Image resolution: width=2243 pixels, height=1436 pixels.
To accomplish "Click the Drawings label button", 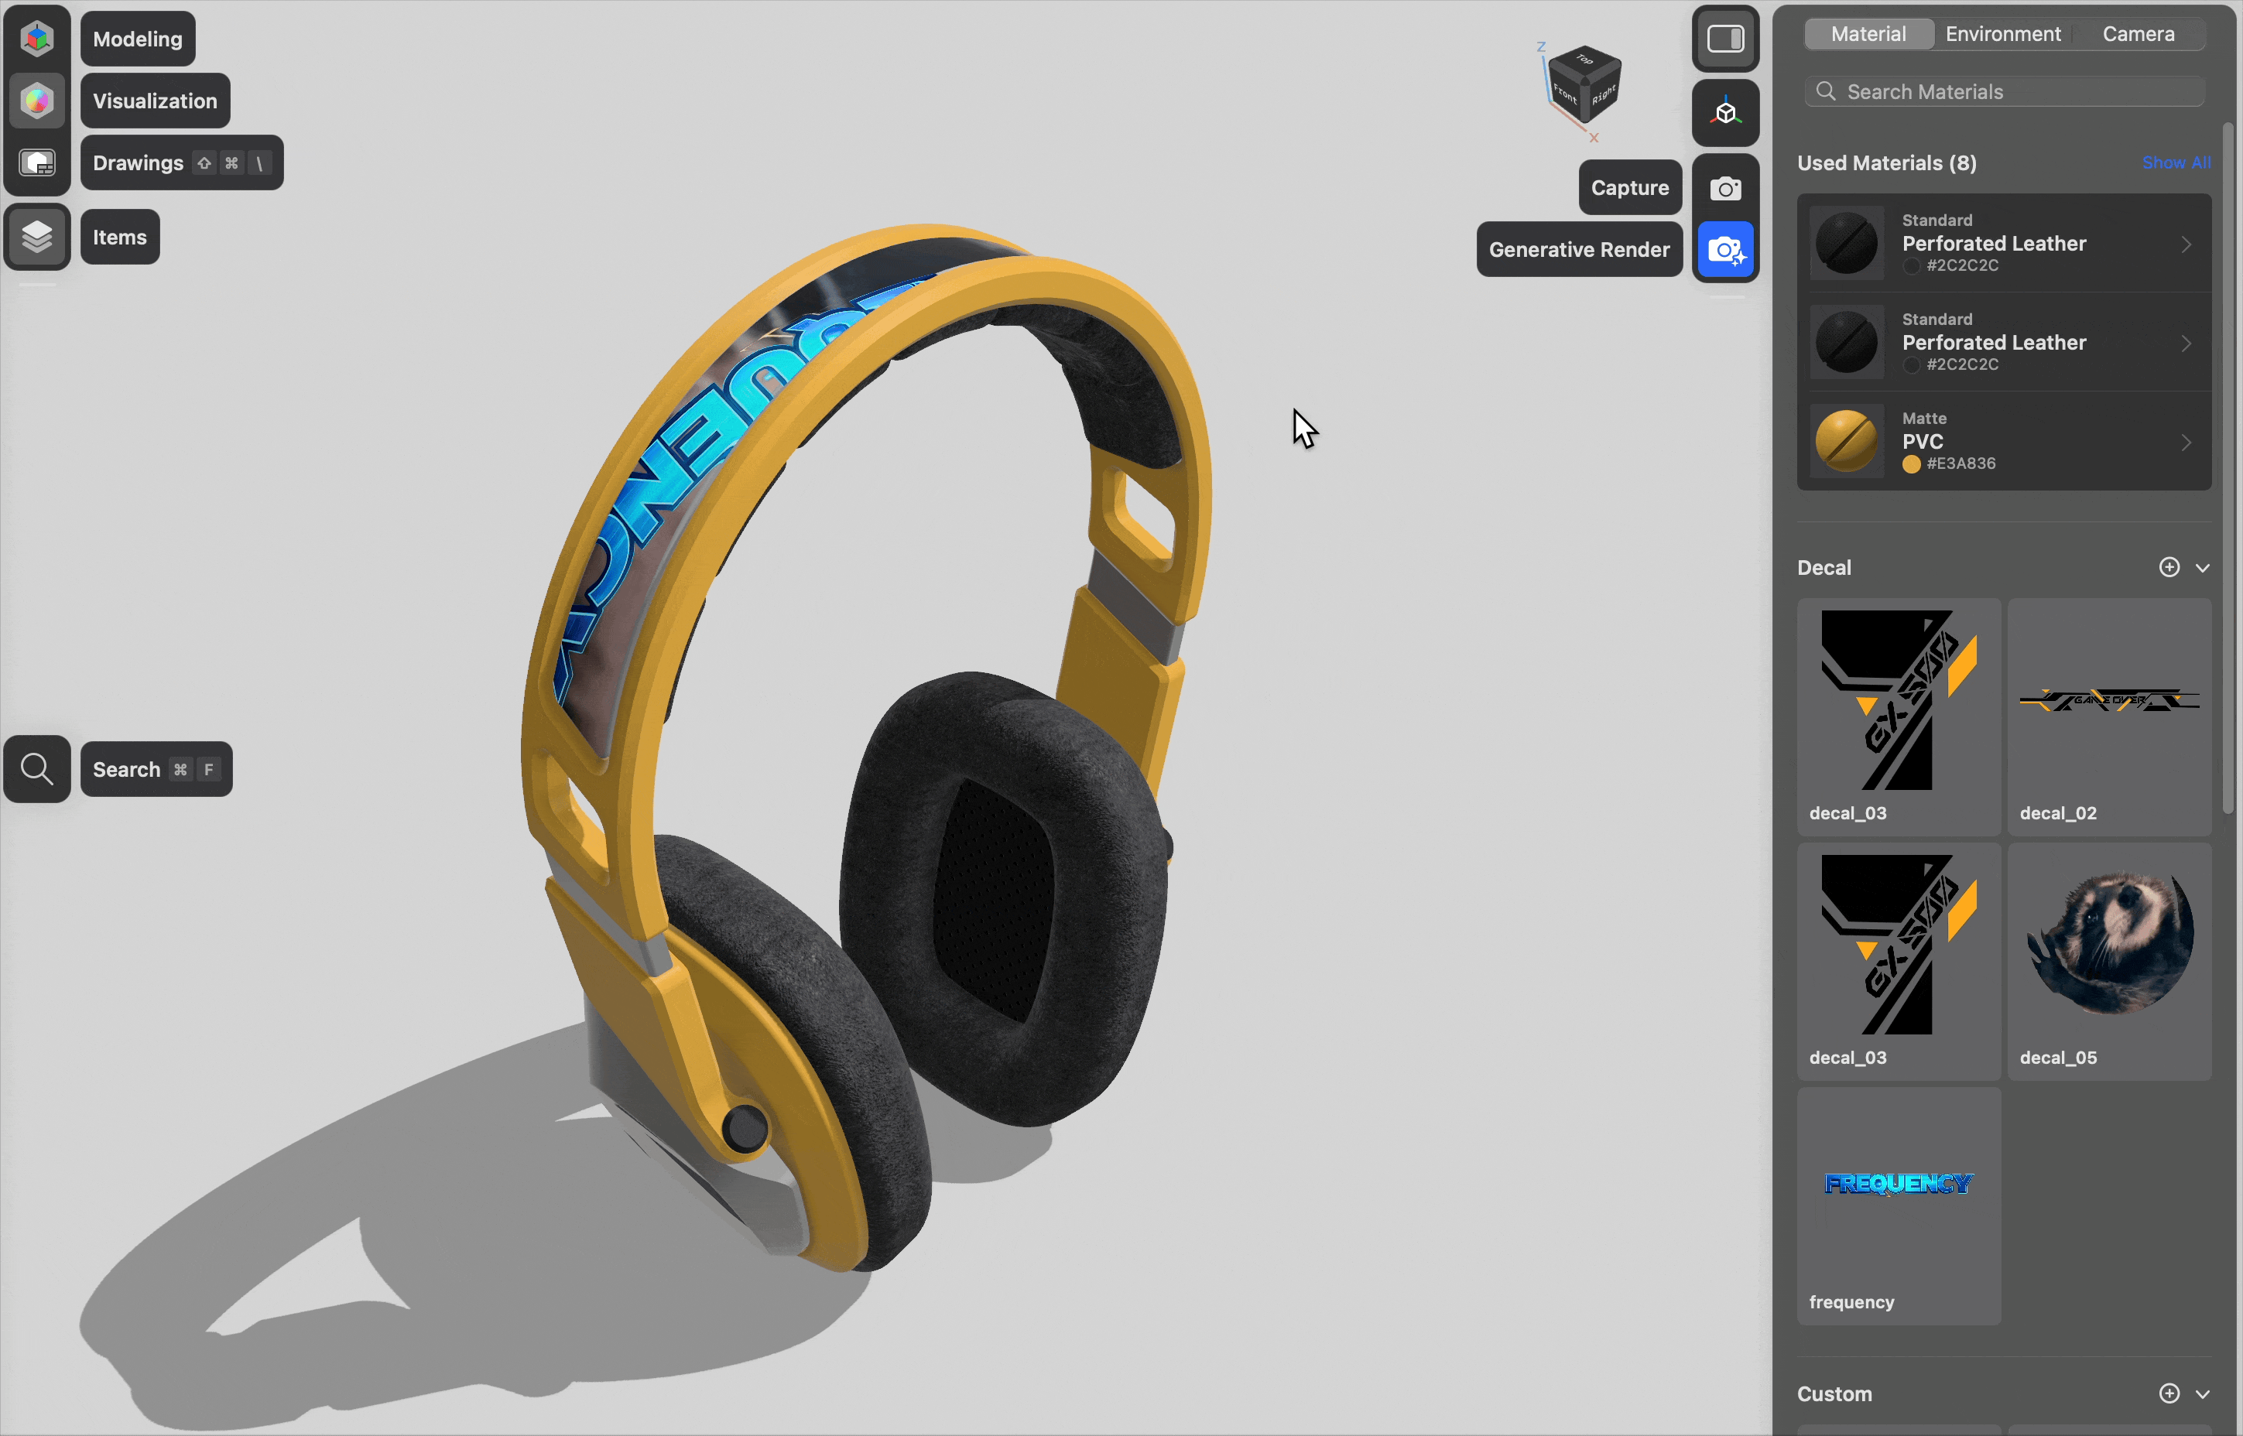I will pos(182,163).
